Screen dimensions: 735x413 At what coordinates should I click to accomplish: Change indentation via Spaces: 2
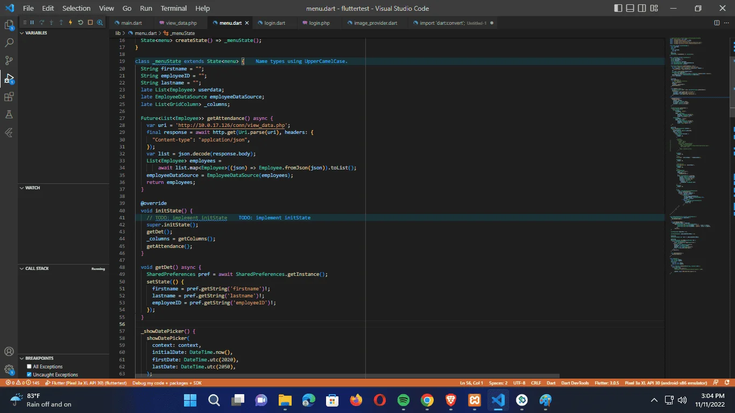point(498,383)
